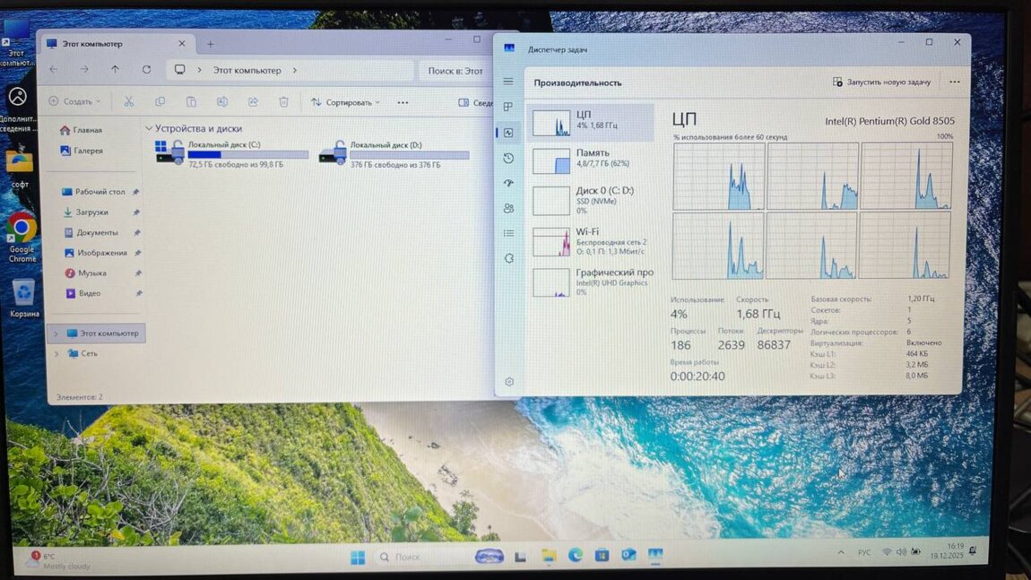This screenshot has height=580, width=1031.
Task: Open the Startup apps page icon in Task Manager
Action: tap(508, 183)
